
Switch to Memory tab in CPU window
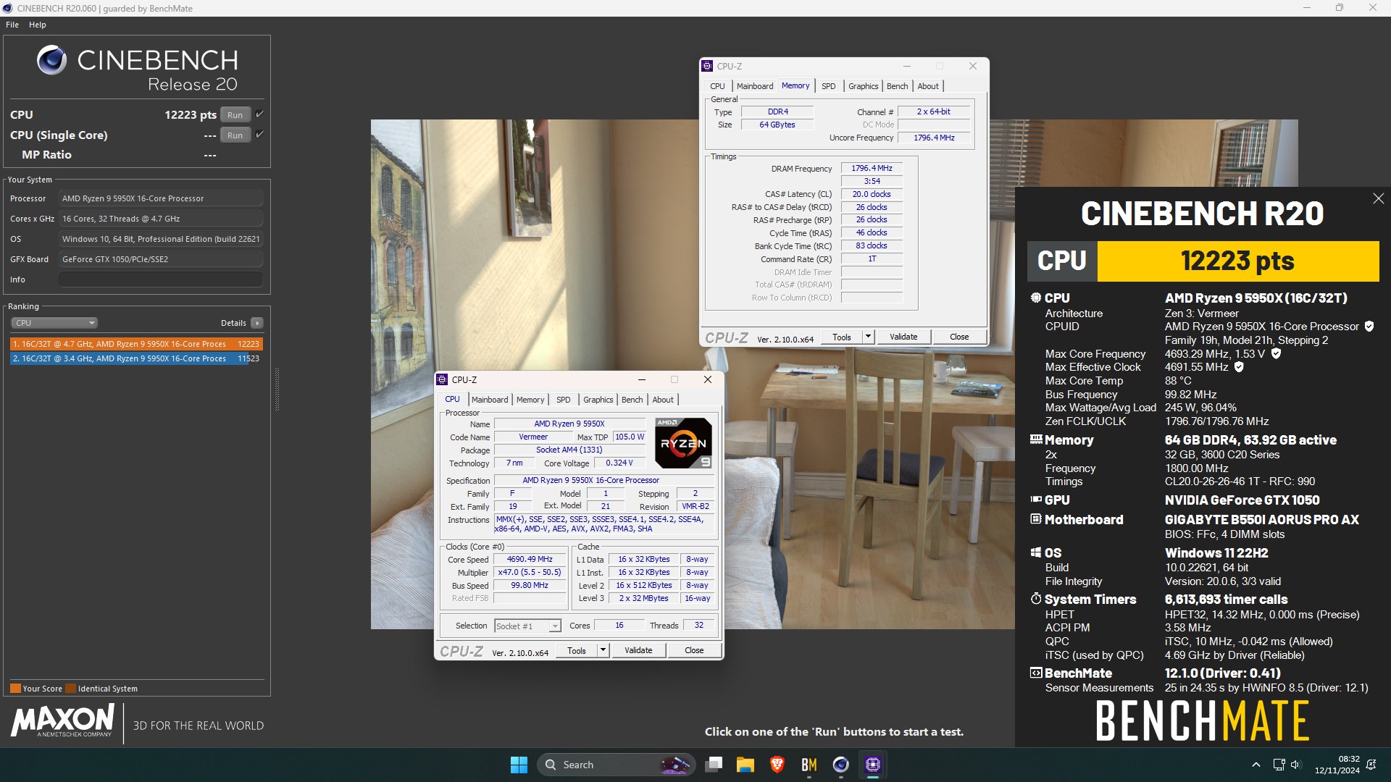(x=530, y=400)
